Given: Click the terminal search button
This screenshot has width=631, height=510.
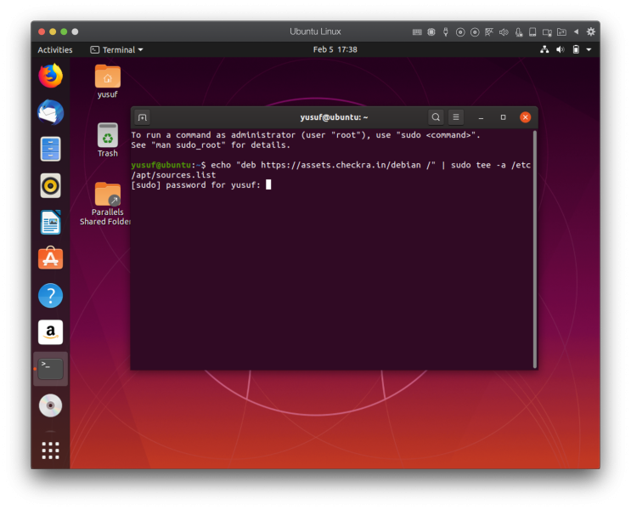Looking at the screenshot, I should pyautogui.click(x=436, y=117).
